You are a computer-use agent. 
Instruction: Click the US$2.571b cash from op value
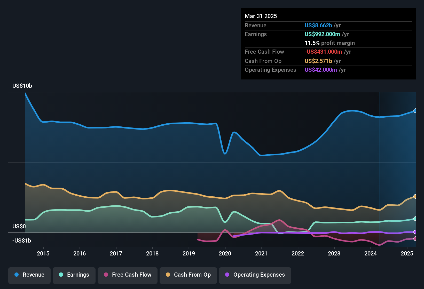point(318,61)
